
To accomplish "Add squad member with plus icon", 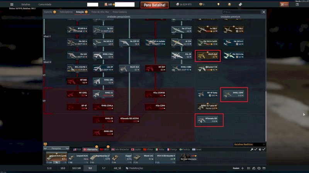I will click(243, 168).
